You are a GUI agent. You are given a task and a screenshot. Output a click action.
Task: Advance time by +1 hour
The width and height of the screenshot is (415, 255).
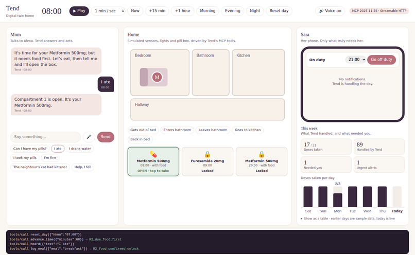[x=183, y=11]
